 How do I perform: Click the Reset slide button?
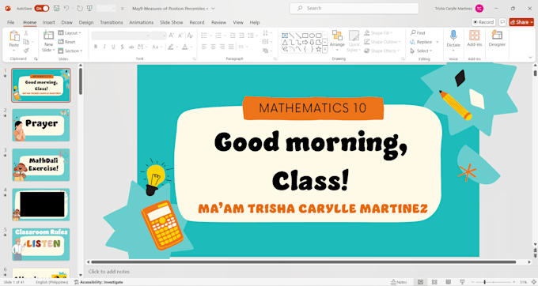(x=66, y=42)
